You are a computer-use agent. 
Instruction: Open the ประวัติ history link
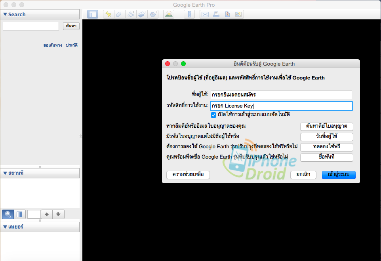tap(72, 45)
